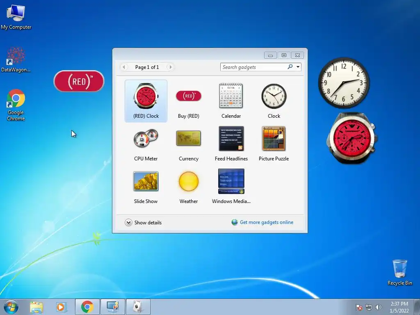The image size is (420, 315).
Task: Click the red watch desktop gadget
Action: click(x=352, y=138)
